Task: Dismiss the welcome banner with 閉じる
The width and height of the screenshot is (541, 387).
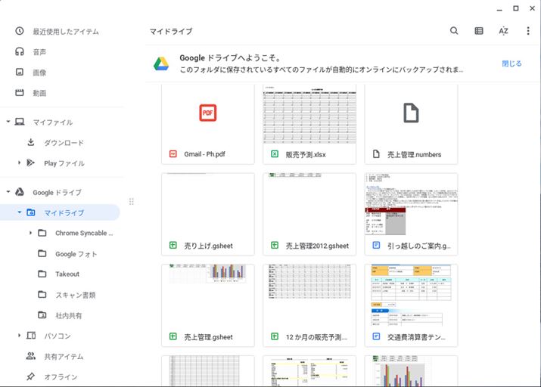Action: click(x=511, y=63)
